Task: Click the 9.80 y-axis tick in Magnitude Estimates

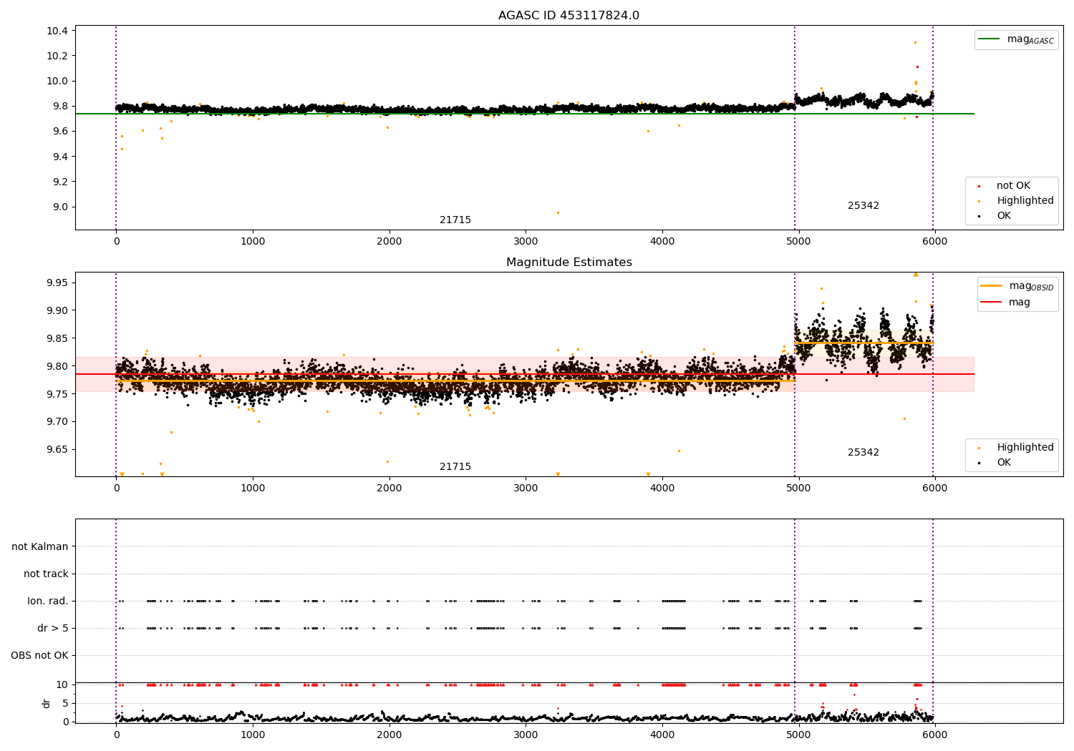Action: coord(57,367)
